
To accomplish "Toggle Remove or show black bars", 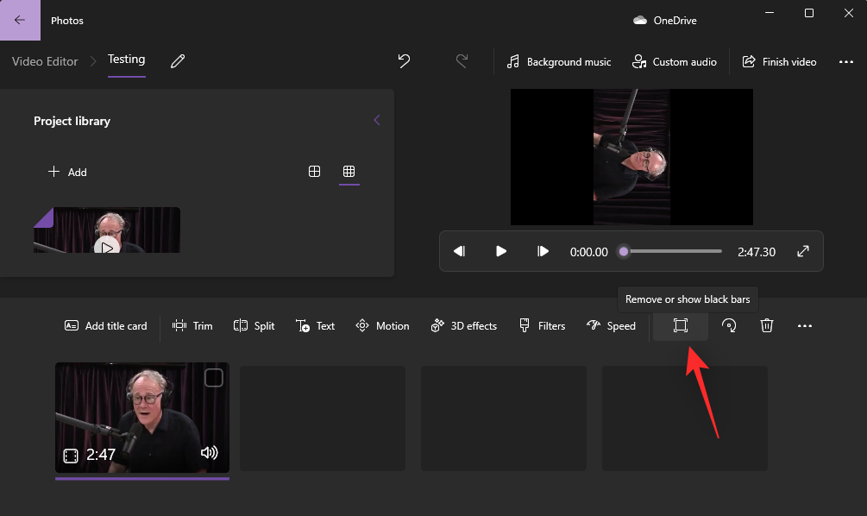I will point(681,326).
